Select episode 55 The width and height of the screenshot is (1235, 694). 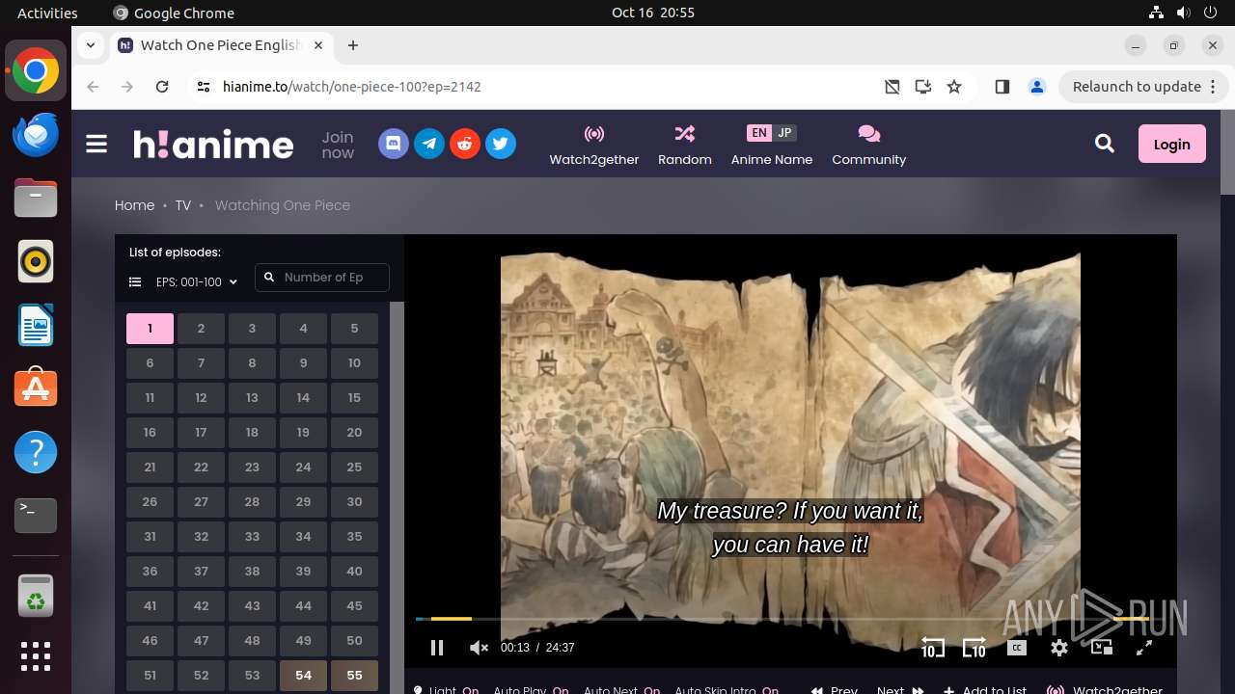point(354,676)
